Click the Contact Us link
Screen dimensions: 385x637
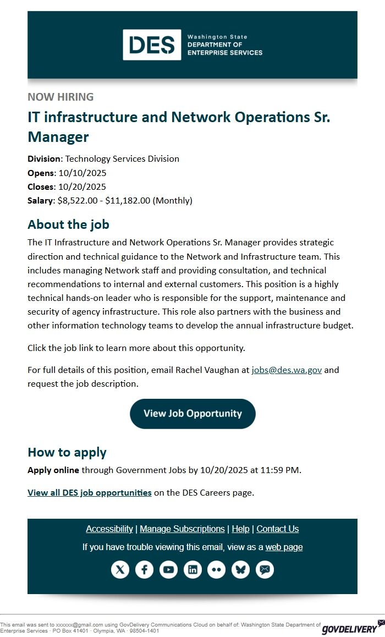277,529
